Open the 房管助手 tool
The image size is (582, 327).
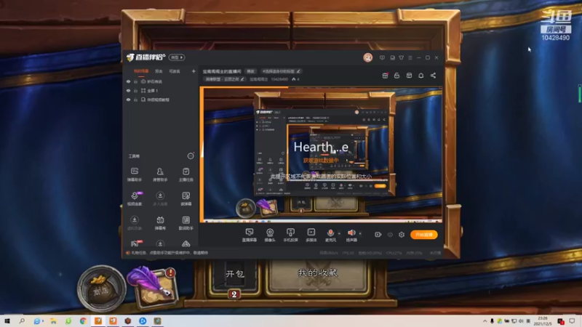[x=160, y=174]
